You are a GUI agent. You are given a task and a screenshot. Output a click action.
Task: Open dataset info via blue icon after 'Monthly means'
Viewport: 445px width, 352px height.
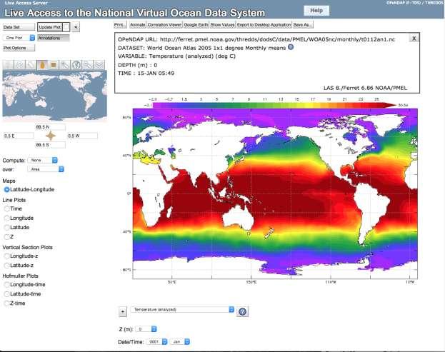[x=291, y=47]
